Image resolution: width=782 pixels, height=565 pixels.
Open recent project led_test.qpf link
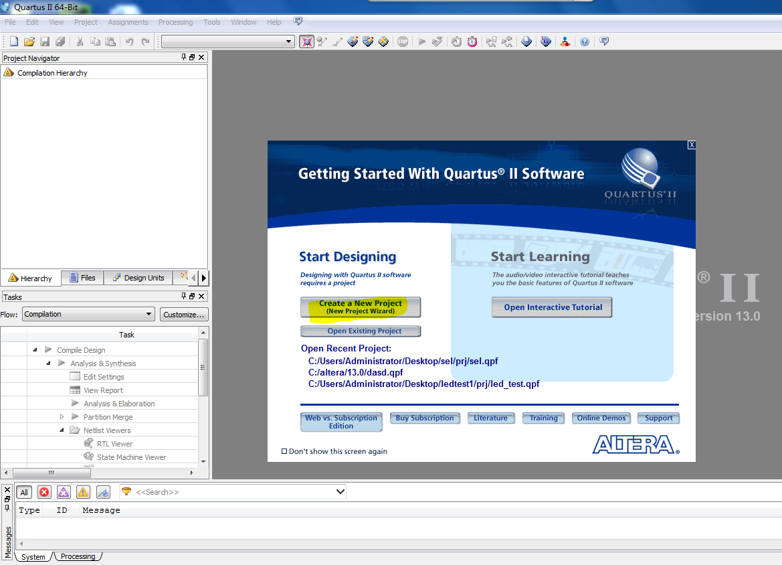[423, 384]
